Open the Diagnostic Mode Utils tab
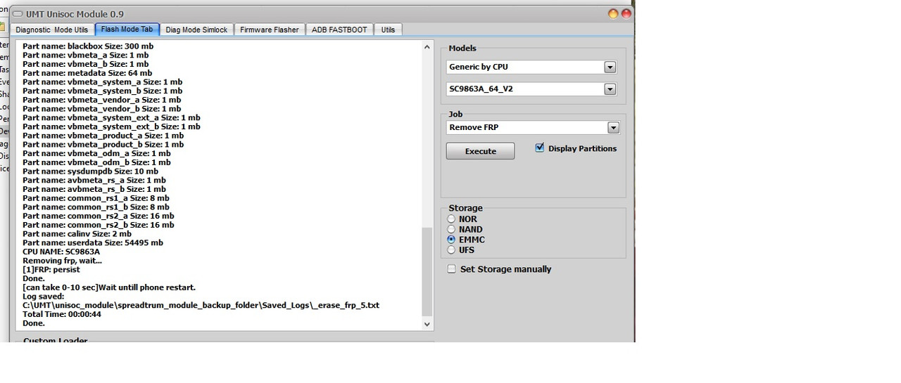This screenshot has height=383, width=901. 52,30
